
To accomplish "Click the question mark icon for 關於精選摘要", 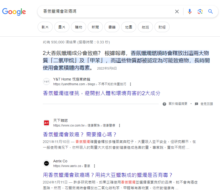I will click(164, 104).
